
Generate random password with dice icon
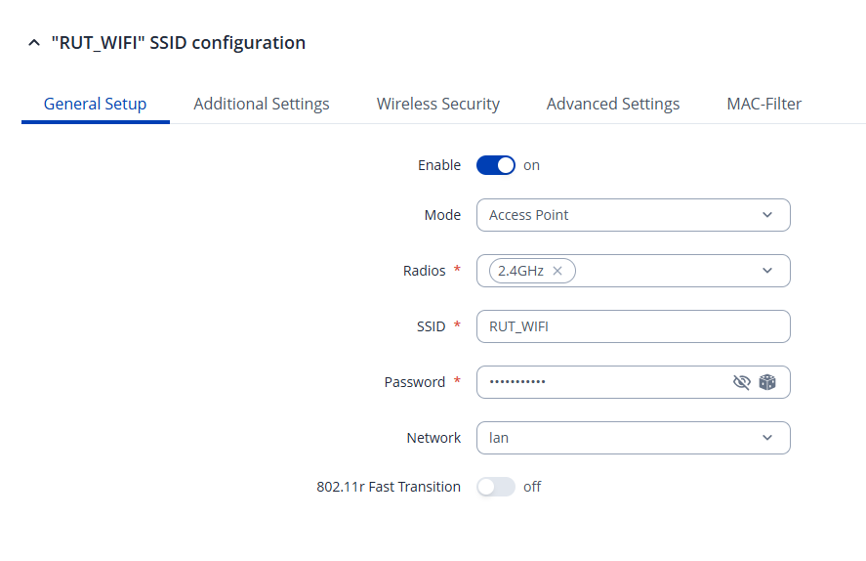point(767,382)
